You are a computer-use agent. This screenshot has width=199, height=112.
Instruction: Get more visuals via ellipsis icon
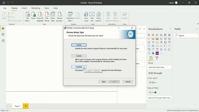[161, 53]
